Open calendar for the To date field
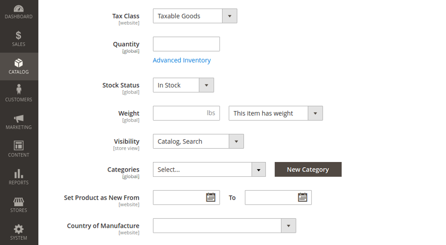446x245 pixels. pos(303,197)
